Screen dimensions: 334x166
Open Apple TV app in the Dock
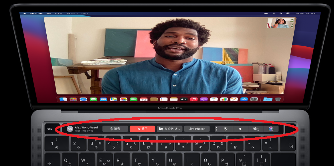(x=184, y=99)
